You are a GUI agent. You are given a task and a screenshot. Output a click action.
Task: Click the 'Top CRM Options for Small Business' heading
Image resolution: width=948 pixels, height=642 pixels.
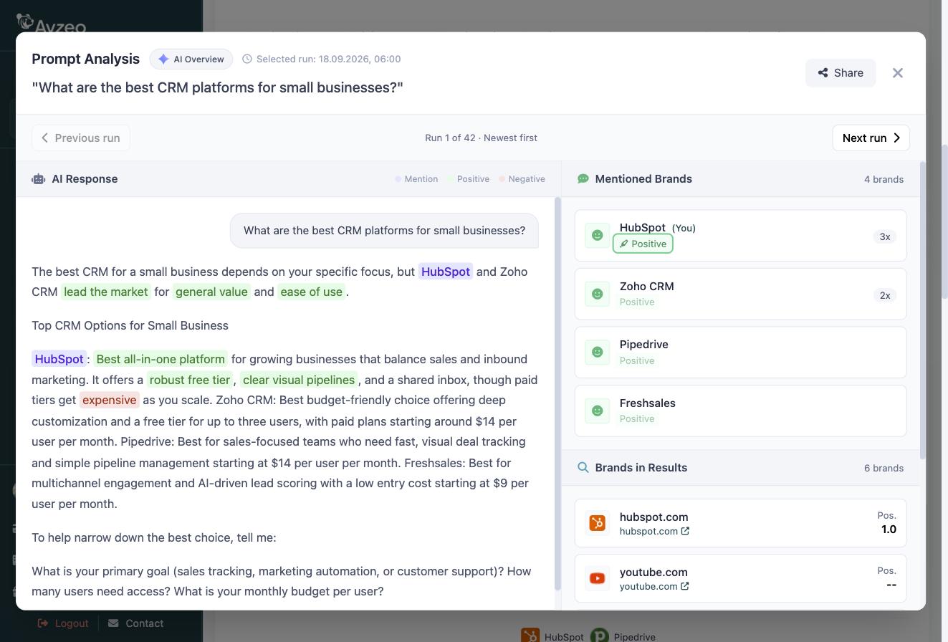tap(130, 325)
